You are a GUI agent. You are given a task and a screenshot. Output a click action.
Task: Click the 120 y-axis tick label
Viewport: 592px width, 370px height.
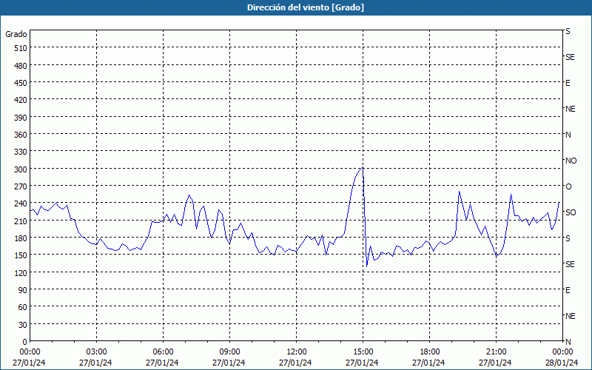[21, 273]
